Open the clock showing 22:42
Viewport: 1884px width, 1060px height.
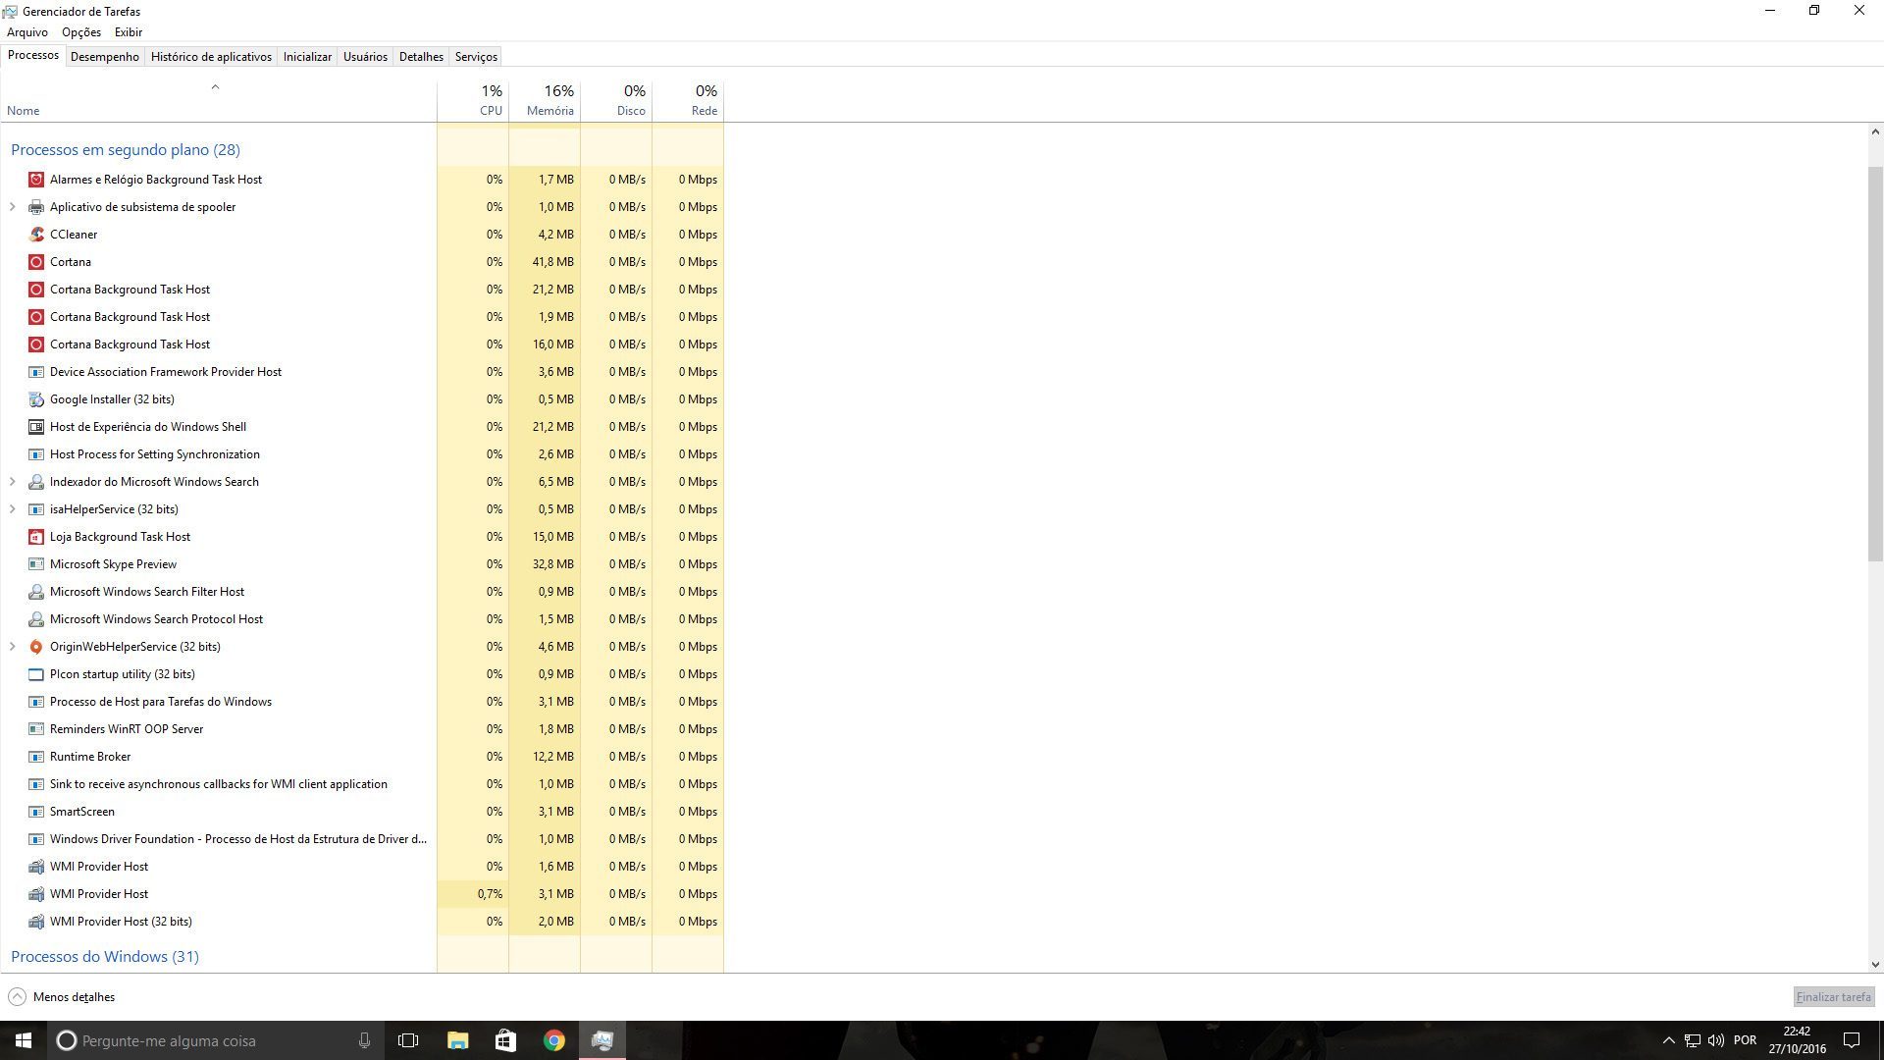[1797, 1040]
